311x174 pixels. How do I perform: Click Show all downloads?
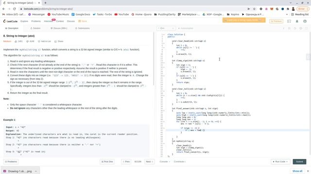coord(297,171)
